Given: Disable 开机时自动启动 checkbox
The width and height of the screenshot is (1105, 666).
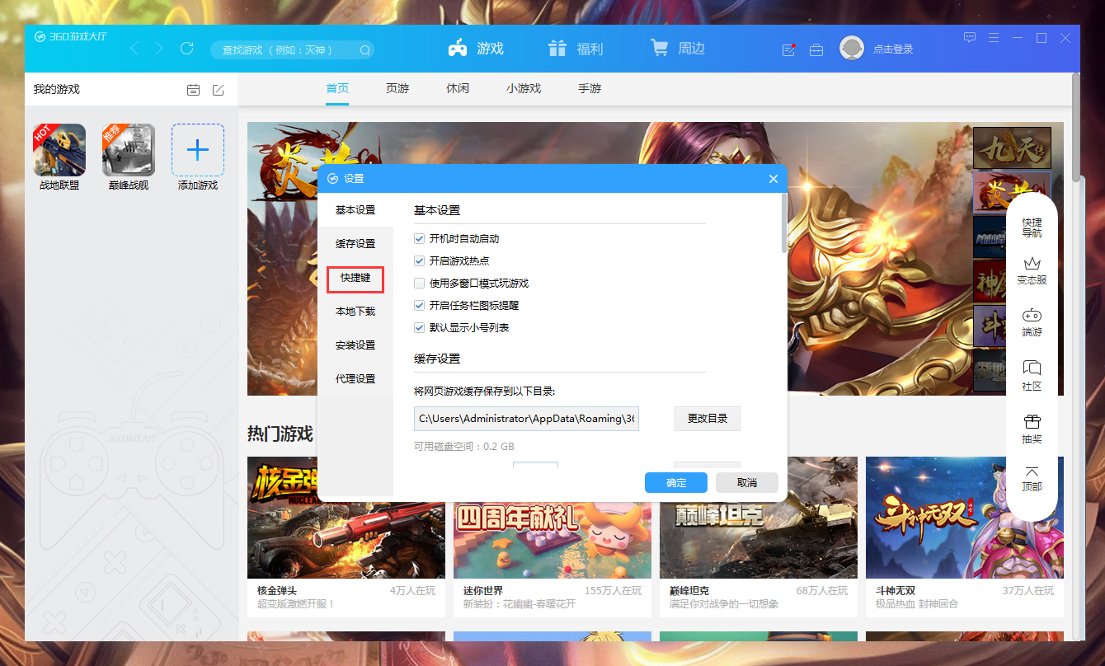Looking at the screenshot, I should coord(420,238).
